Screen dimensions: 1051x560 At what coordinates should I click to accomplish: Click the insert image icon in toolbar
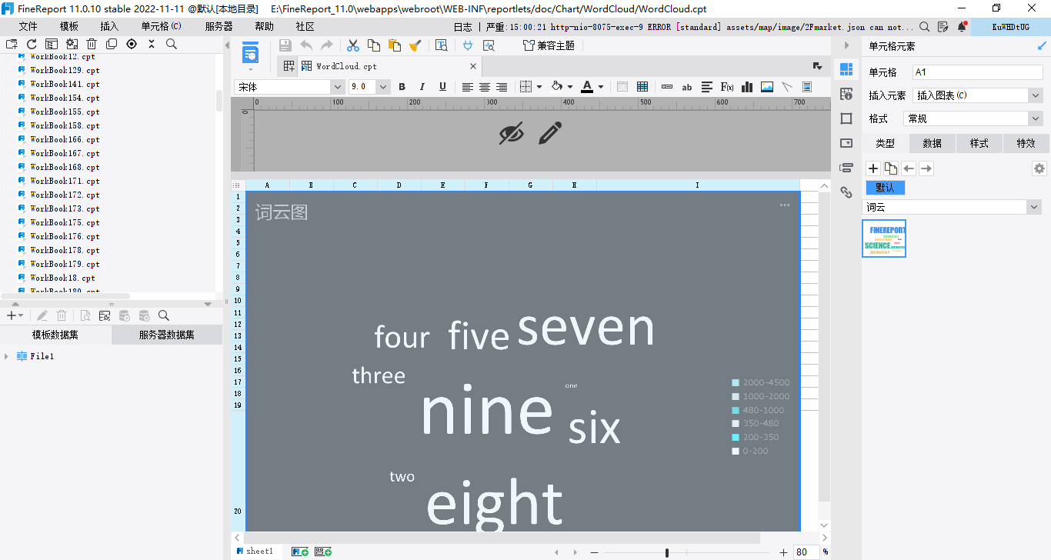(x=766, y=87)
